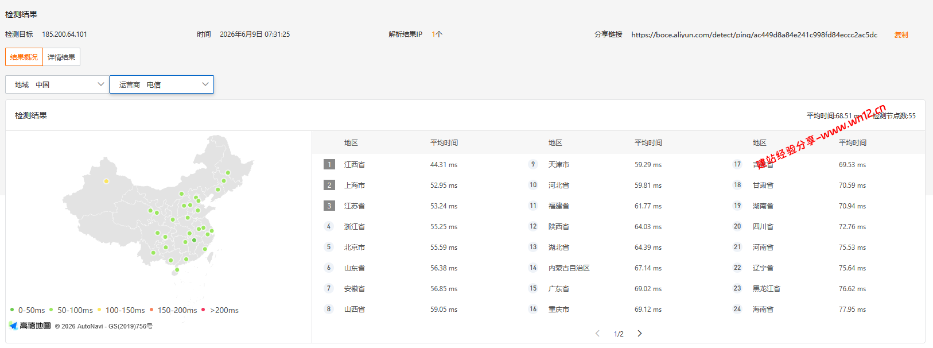Image resolution: width=933 pixels, height=348 pixels.
Task: Select the 辽宁省 region cell
Action: click(763, 268)
